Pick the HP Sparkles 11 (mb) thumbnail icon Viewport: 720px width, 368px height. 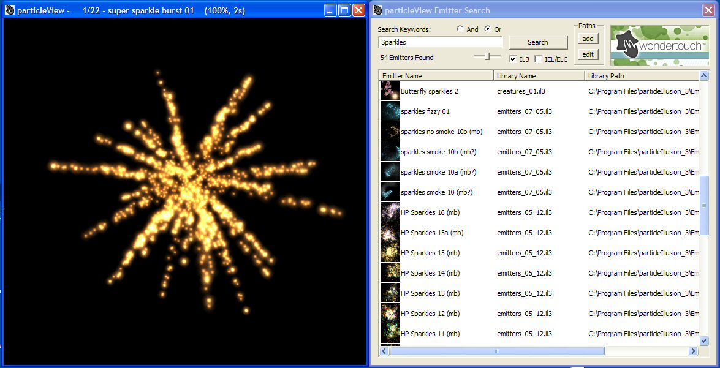point(390,334)
